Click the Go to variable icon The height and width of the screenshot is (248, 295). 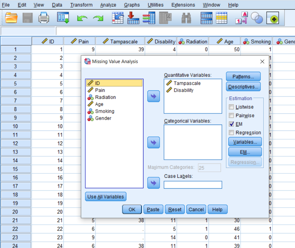133,18
